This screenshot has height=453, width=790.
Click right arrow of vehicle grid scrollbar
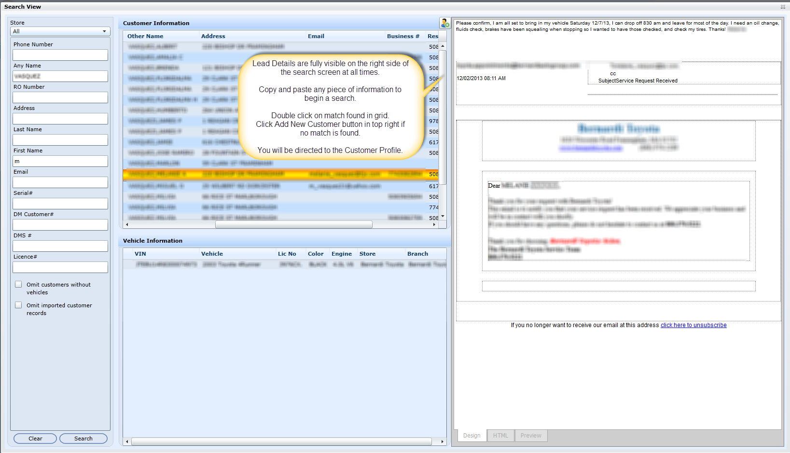pyautogui.click(x=442, y=441)
